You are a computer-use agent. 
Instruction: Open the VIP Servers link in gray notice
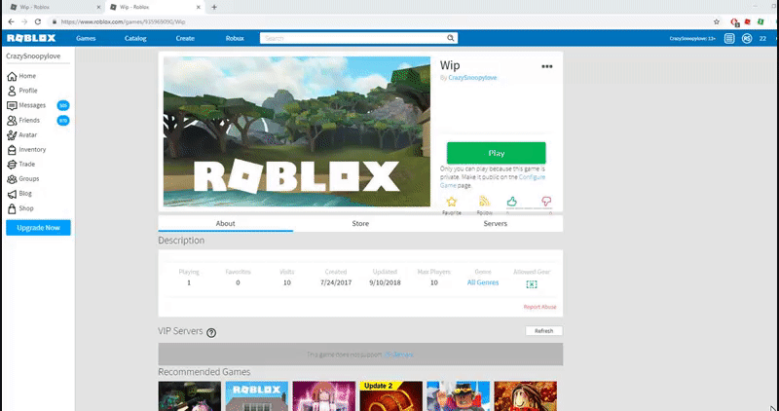pyautogui.click(x=398, y=355)
